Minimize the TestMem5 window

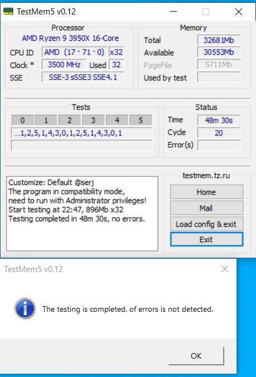coord(173,12)
